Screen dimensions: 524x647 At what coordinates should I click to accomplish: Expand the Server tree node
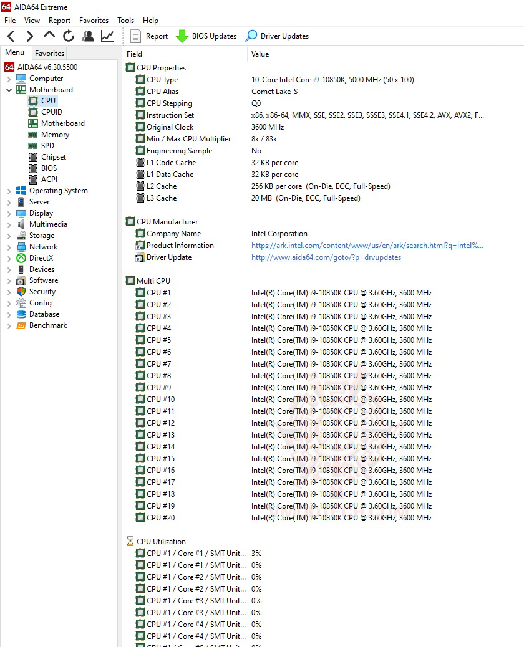(x=9, y=202)
